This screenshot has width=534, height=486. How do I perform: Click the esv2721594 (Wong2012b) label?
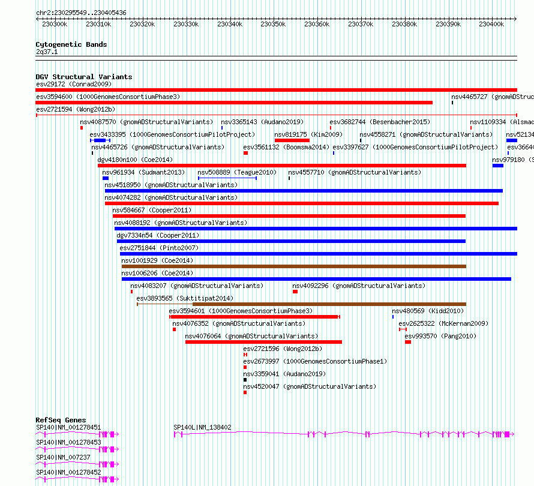(76, 109)
